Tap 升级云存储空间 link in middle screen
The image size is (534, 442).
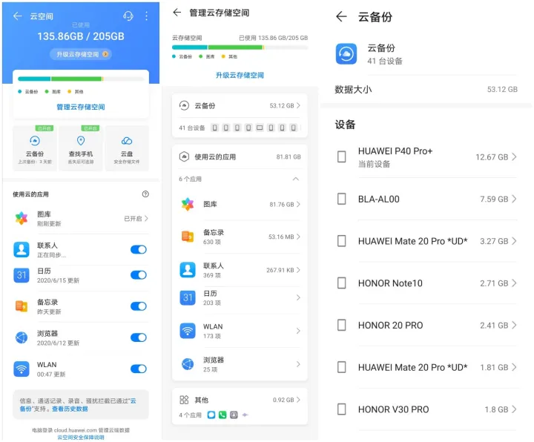pos(240,75)
